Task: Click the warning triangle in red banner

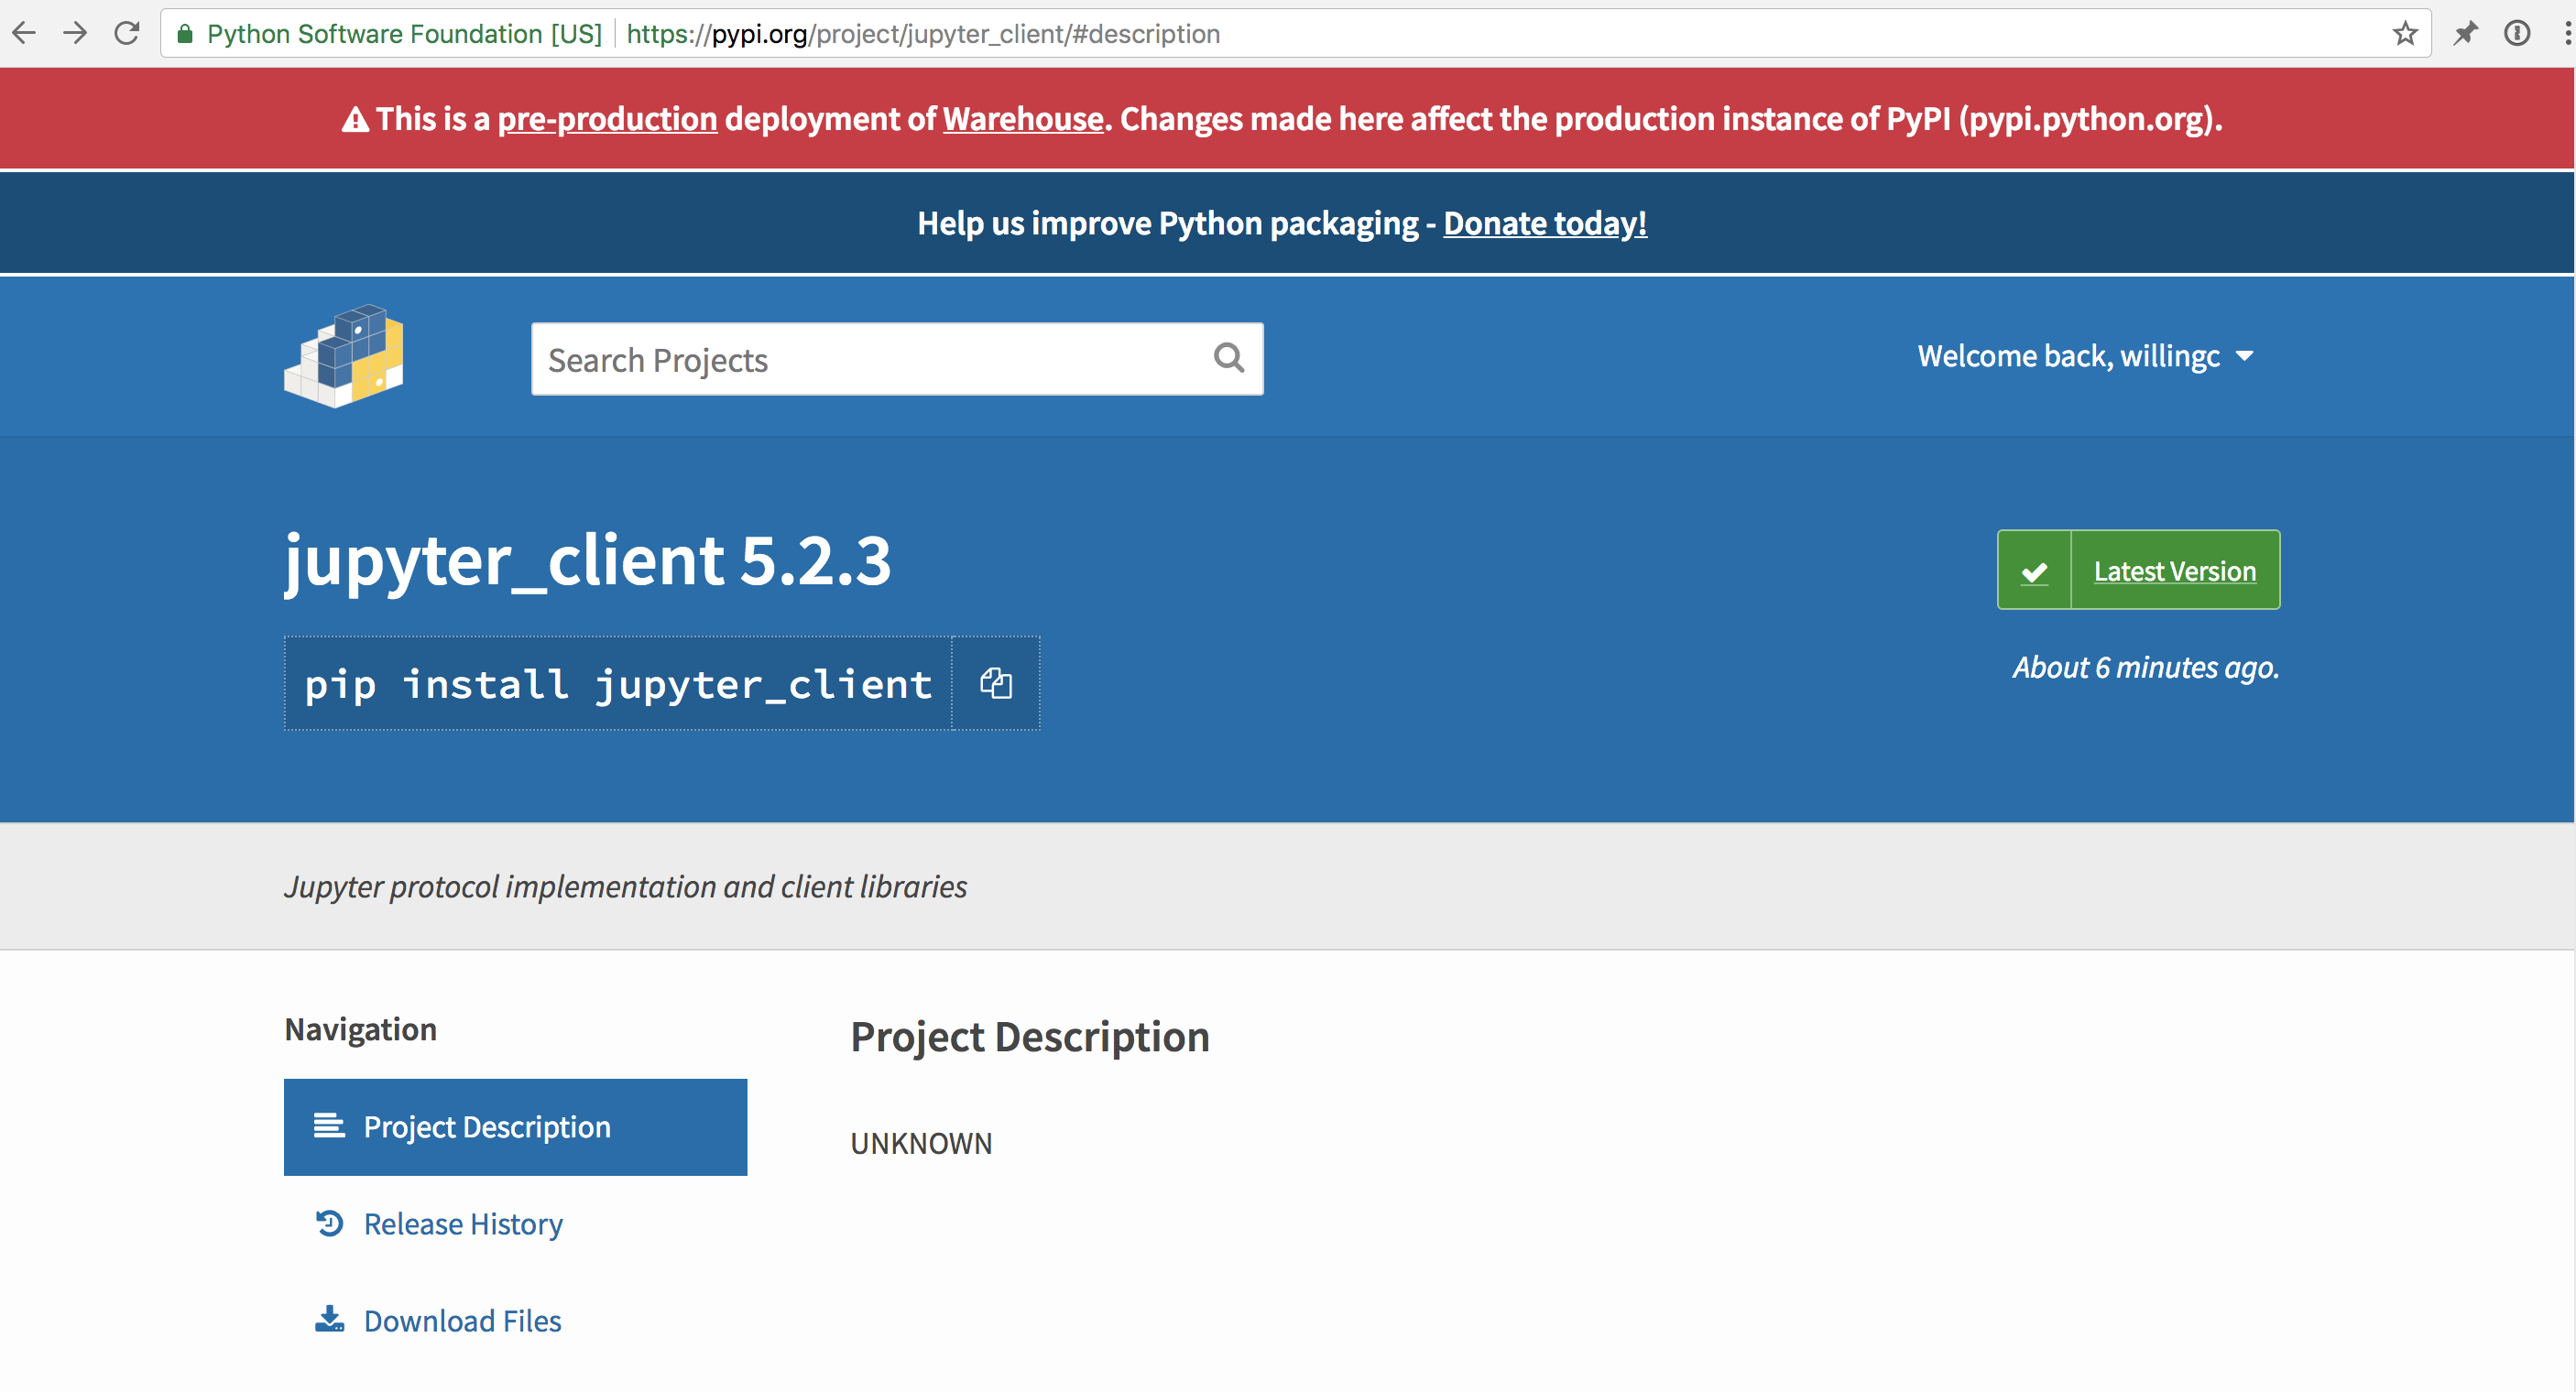Action: [x=356, y=120]
